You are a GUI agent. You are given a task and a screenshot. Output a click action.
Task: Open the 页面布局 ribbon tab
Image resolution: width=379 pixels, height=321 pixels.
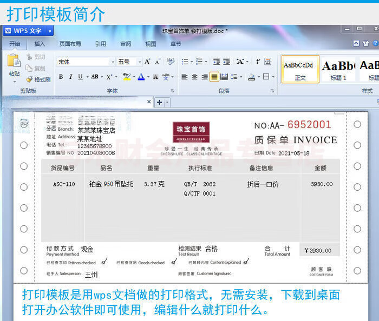coord(70,44)
